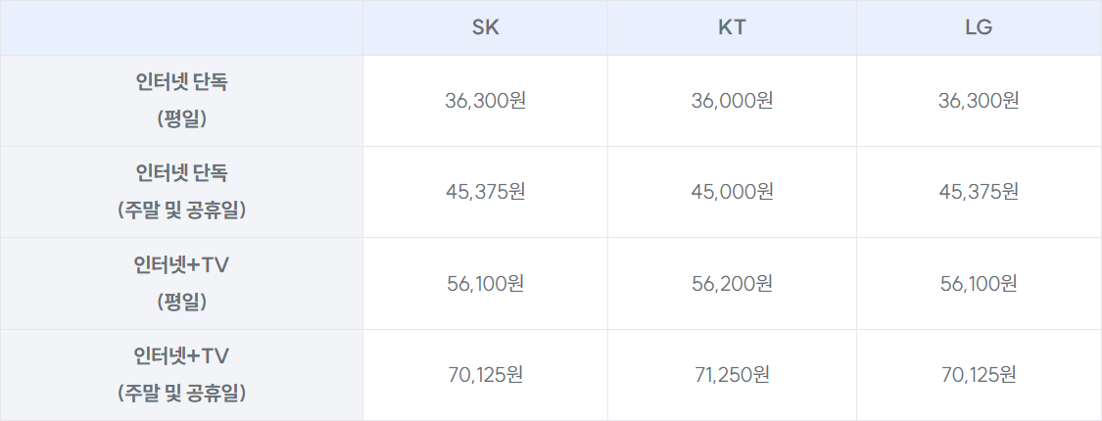The image size is (1102, 421).
Task: Click SK holiday internet-only price 45,375원
Action: pos(486,192)
